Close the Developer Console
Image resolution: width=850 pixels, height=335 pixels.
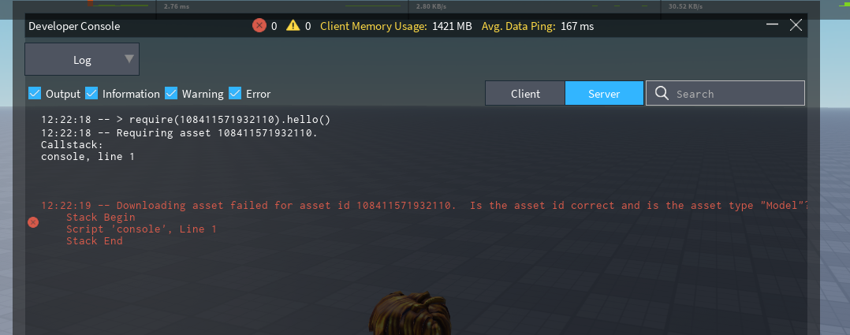point(796,25)
